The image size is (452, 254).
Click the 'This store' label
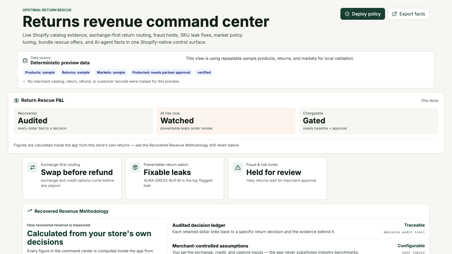429,101
